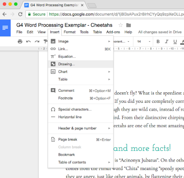
Task: Choose Special characters from Insert menu
Action: tap(75, 109)
